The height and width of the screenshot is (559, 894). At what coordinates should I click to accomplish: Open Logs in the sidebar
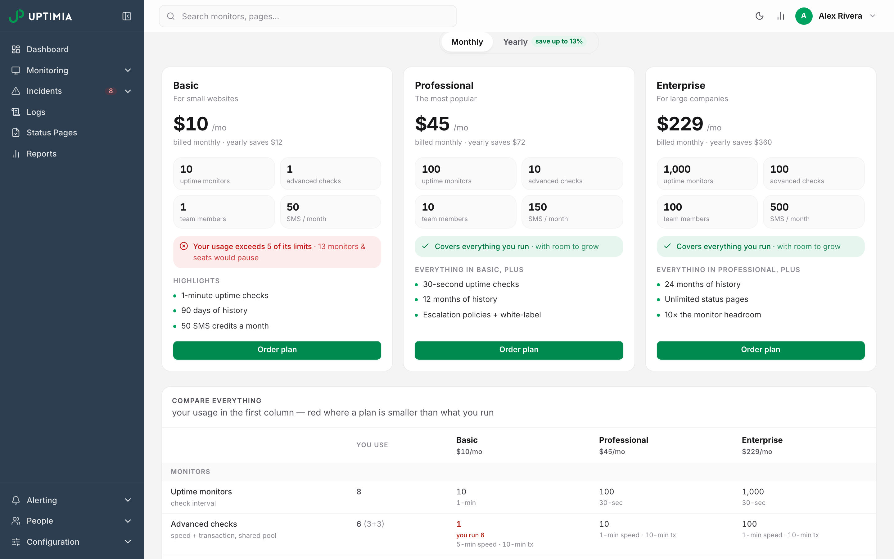coord(72,112)
